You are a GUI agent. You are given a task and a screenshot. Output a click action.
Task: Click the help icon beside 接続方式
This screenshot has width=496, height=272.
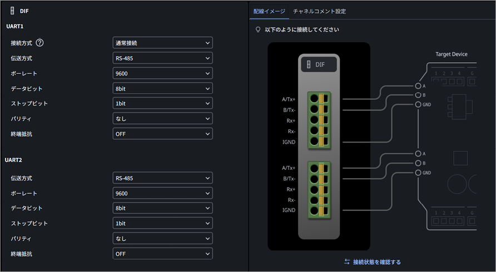point(39,43)
